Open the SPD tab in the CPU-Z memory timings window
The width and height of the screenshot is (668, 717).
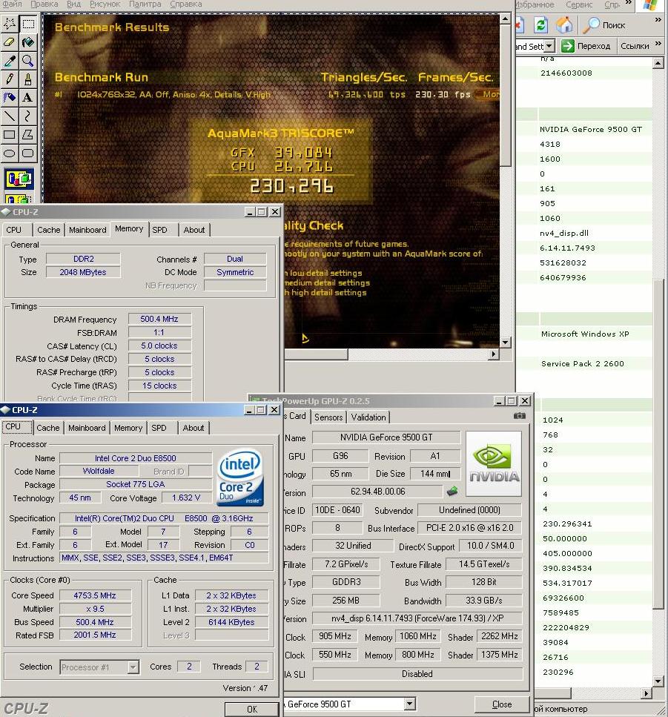click(x=159, y=230)
